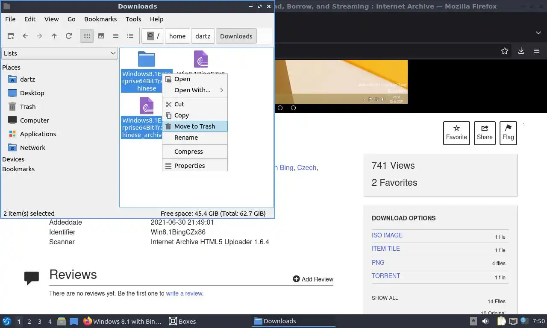Select the Windows8.1Enterprise archive torrent file icon
This screenshot has width=547, height=328.
coord(147,106)
